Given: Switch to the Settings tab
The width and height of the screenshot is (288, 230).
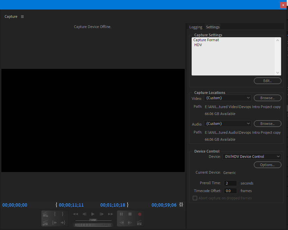Looking at the screenshot, I should pyautogui.click(x=212, y=27).
